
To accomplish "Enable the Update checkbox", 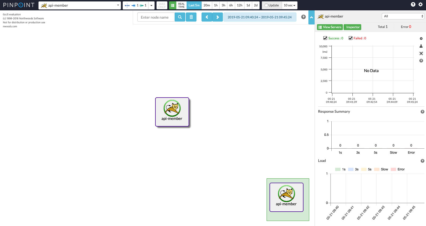I will tap(266, 5).
